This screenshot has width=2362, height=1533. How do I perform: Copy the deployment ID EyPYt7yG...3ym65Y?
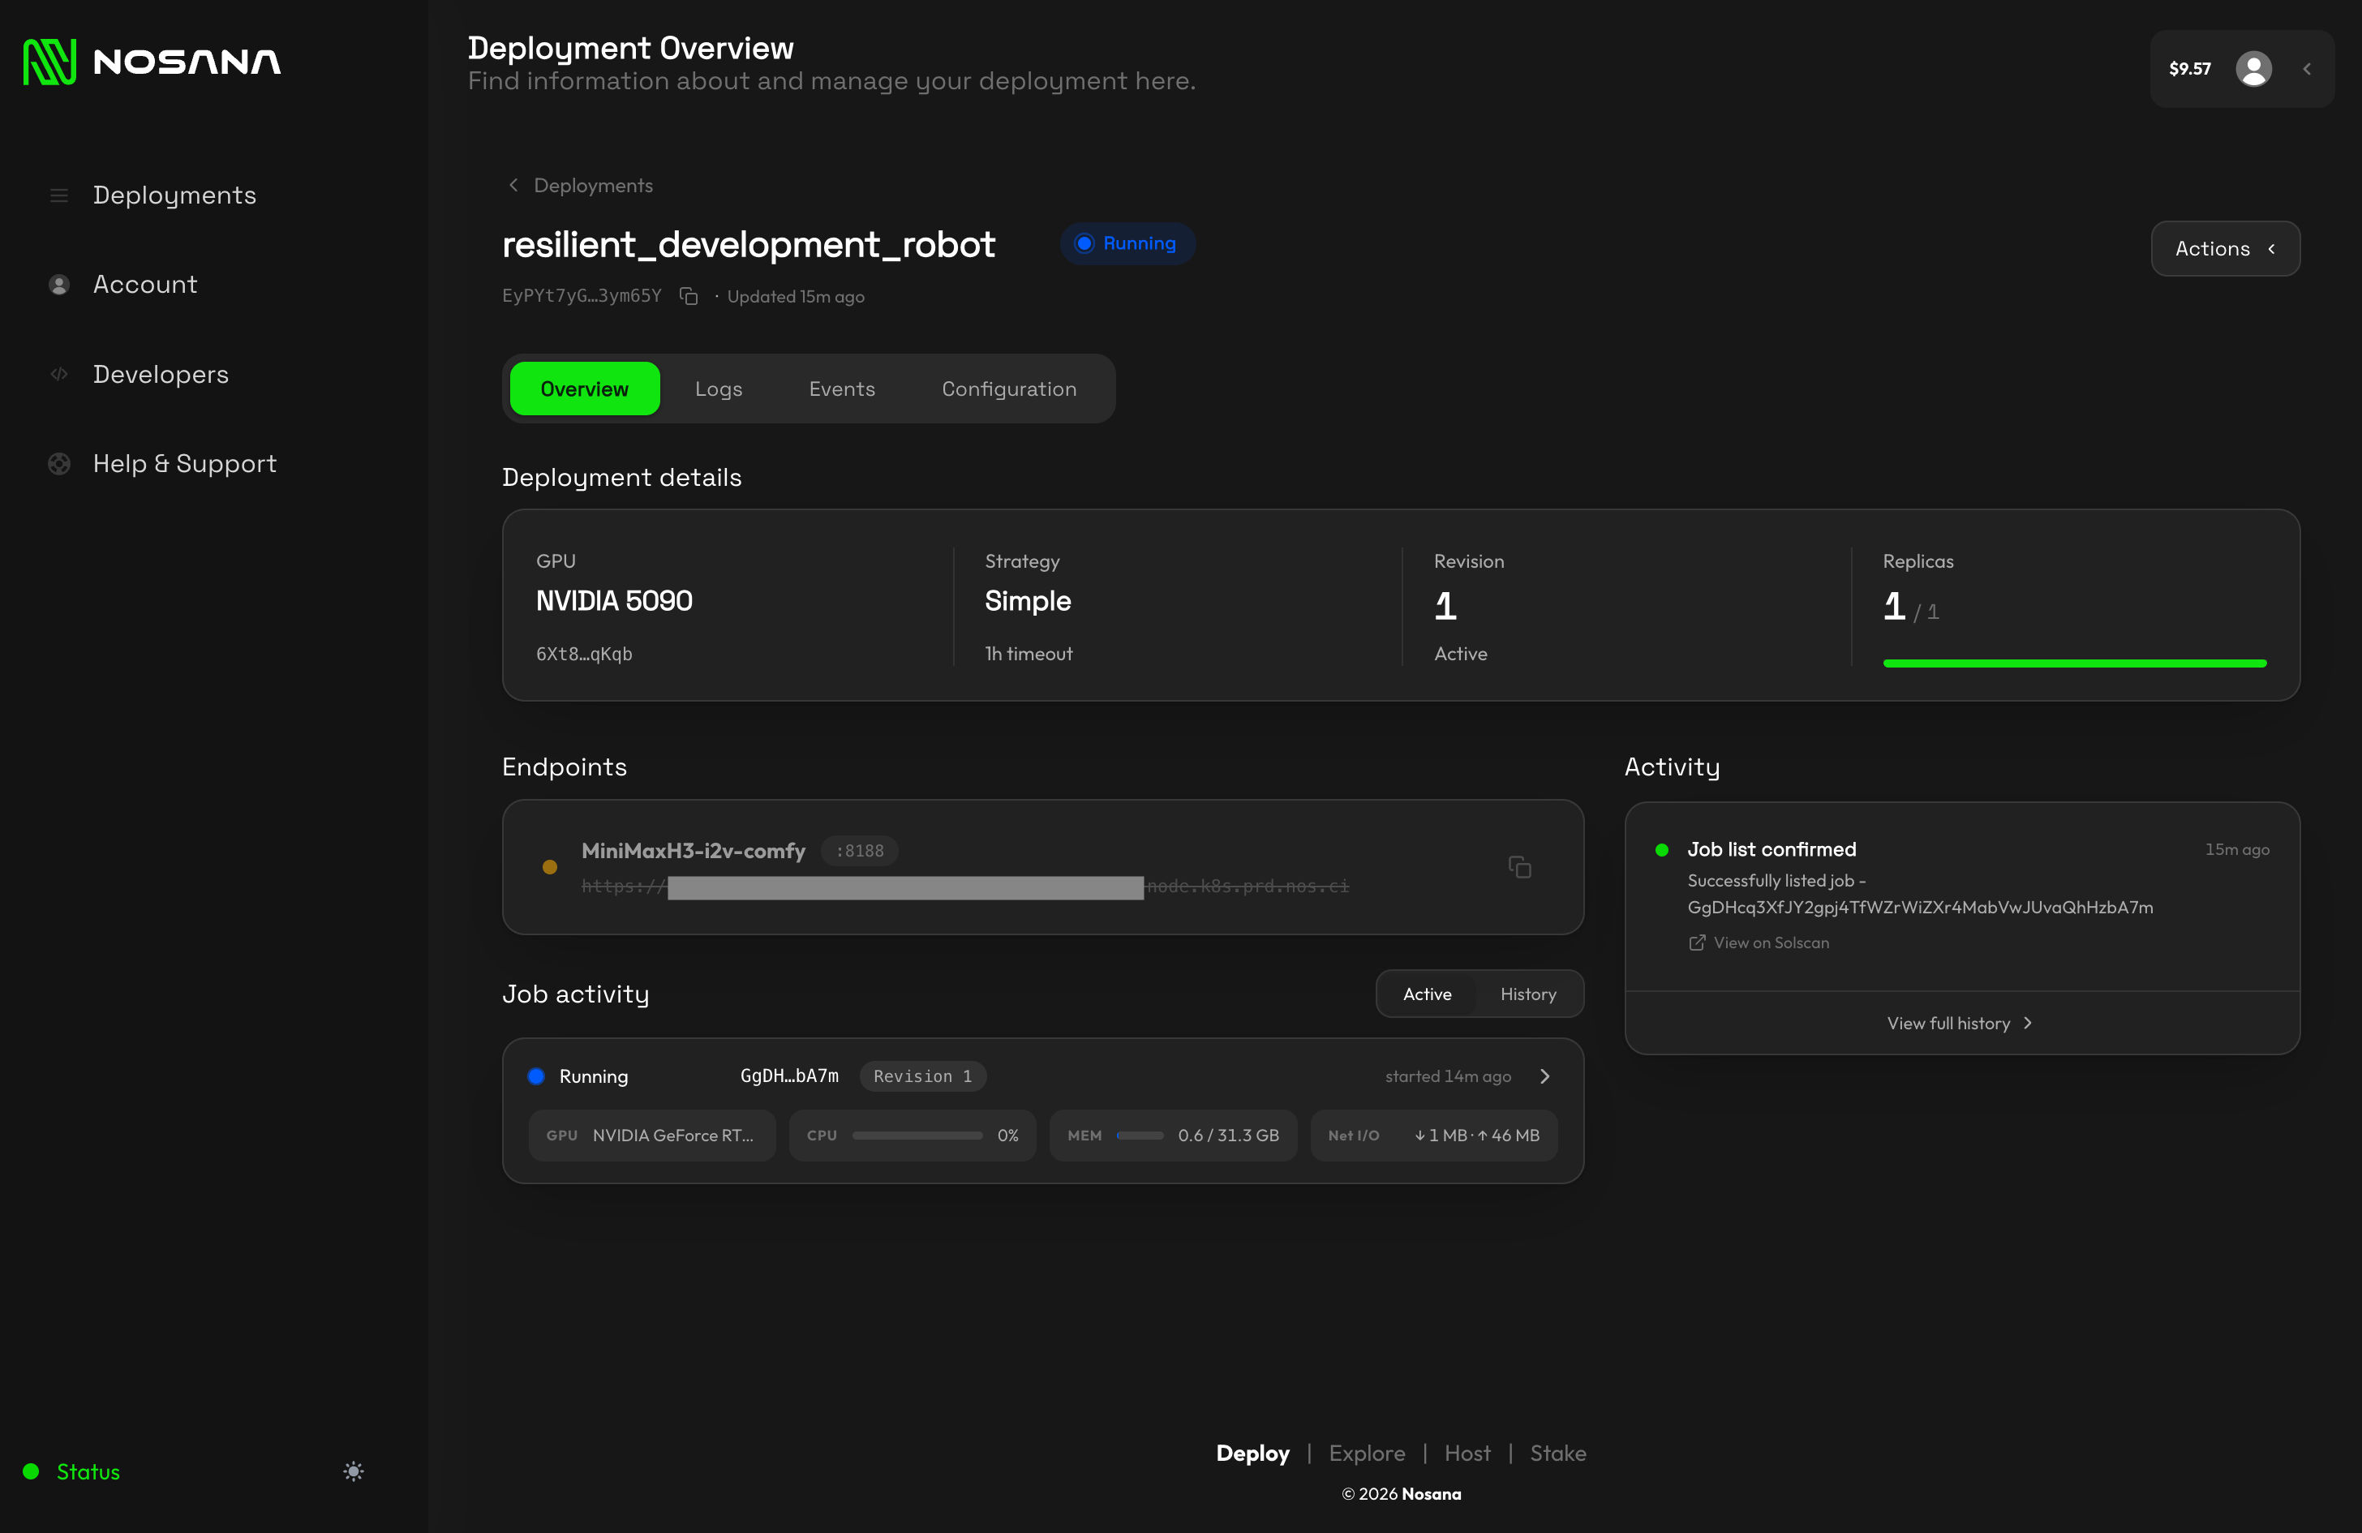[689, 296]
